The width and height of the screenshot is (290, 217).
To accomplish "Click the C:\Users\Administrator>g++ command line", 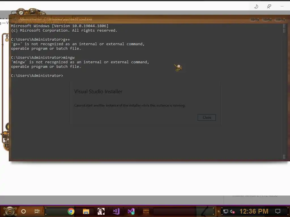I will click(x=40, y=40).
